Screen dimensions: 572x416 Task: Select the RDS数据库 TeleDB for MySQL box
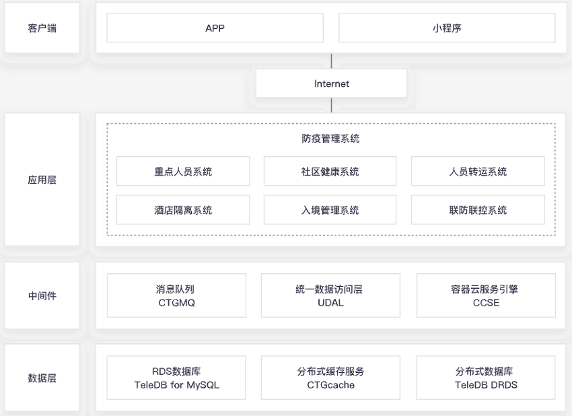click(176, 378)
